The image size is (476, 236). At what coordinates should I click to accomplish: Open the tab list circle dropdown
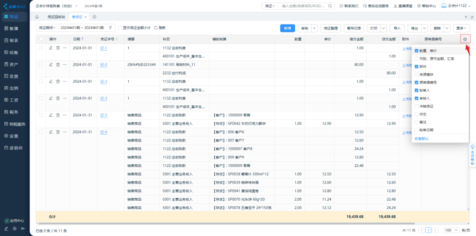(94, 17)
